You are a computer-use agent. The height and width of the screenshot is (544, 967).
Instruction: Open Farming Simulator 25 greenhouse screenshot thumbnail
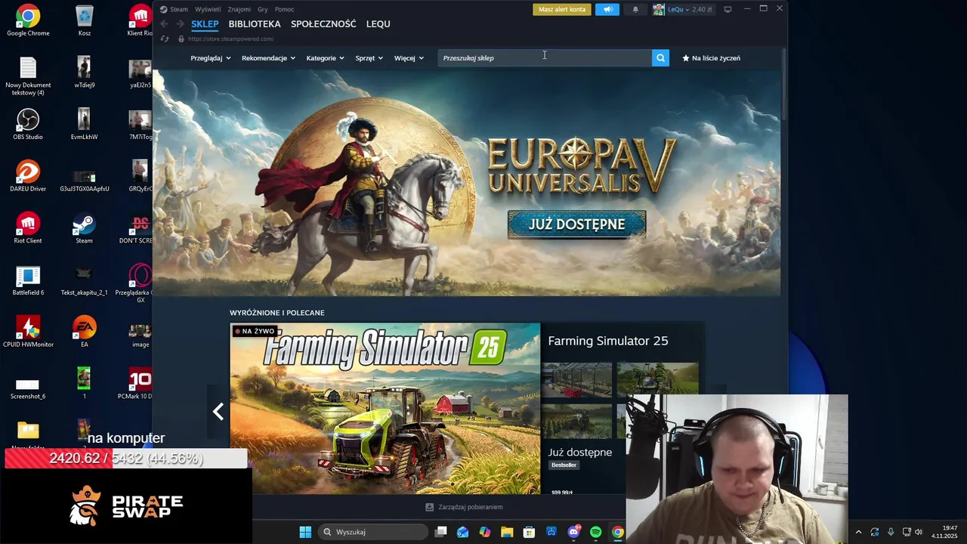[576, 379]
